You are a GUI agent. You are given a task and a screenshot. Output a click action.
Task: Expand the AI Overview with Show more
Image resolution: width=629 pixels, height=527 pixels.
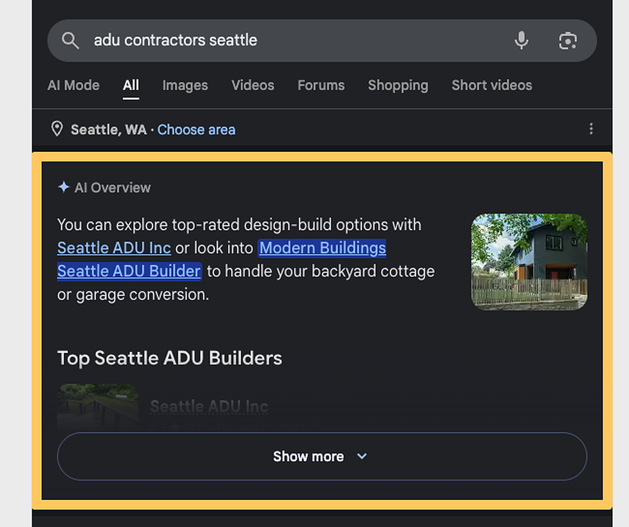point(322,456)
